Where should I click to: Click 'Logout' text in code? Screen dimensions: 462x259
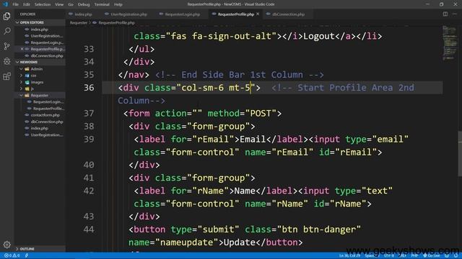(x=319, y=36)
